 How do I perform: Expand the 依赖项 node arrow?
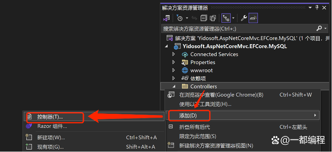tap(174, 79)
